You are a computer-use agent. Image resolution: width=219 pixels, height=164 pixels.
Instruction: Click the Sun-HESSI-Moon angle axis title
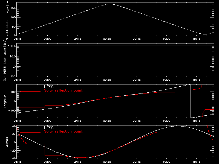tap(5, 60)
